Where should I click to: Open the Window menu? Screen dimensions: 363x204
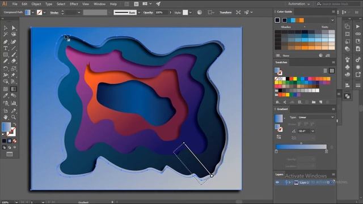pos(100,4)
